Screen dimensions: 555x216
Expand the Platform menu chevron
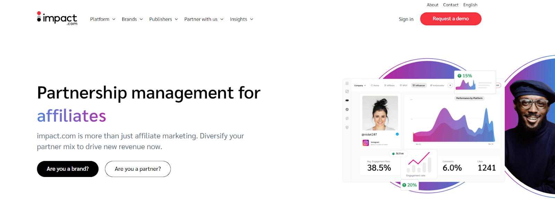113,19
